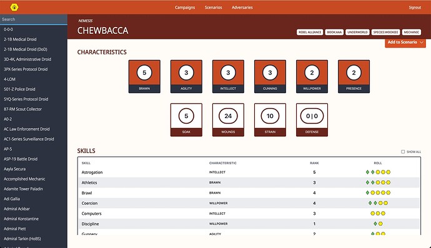This screenshot has height=248, width=431.
Task: Click the Signout link
Action: click(415, 7)
